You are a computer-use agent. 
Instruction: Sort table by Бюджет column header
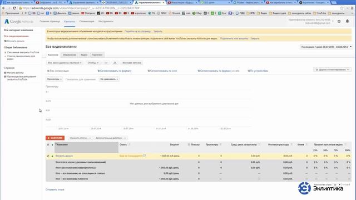click(x=174, y=144)
